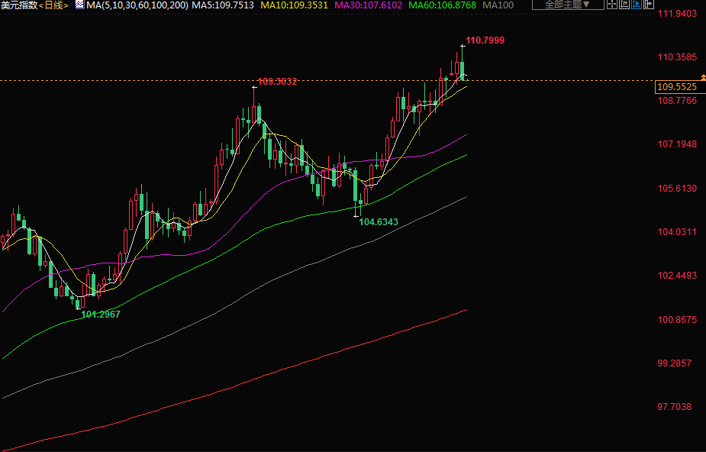Select the gray MA100 label
Image resolution: width=706 pixels, height=452 pixels.
tap(498, 5)
